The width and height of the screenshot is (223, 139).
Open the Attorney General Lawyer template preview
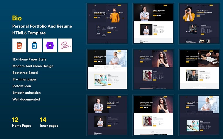pos(199,69)
